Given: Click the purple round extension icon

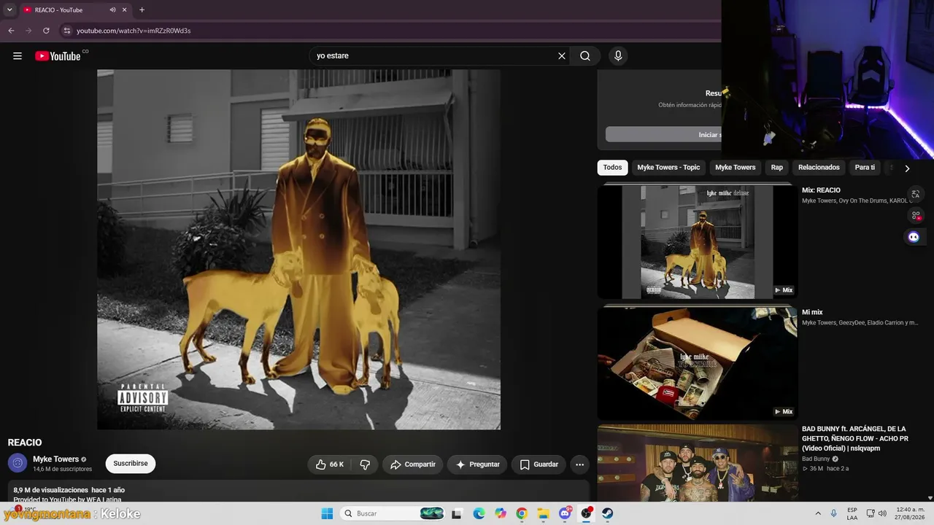Looking at the screenshot, I should 914,237.
